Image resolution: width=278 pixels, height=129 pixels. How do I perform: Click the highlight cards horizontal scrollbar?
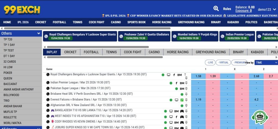point(98,47)
